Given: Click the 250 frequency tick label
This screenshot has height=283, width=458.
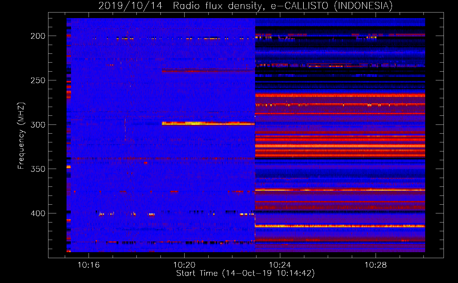Looking at the screenshot, I should 38,80.
